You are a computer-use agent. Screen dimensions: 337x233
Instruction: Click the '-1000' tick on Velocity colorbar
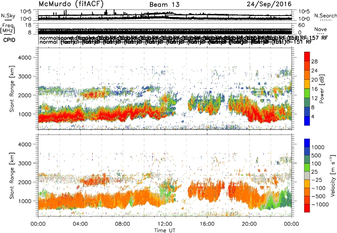pyautogui.click(x=320, y=204)
